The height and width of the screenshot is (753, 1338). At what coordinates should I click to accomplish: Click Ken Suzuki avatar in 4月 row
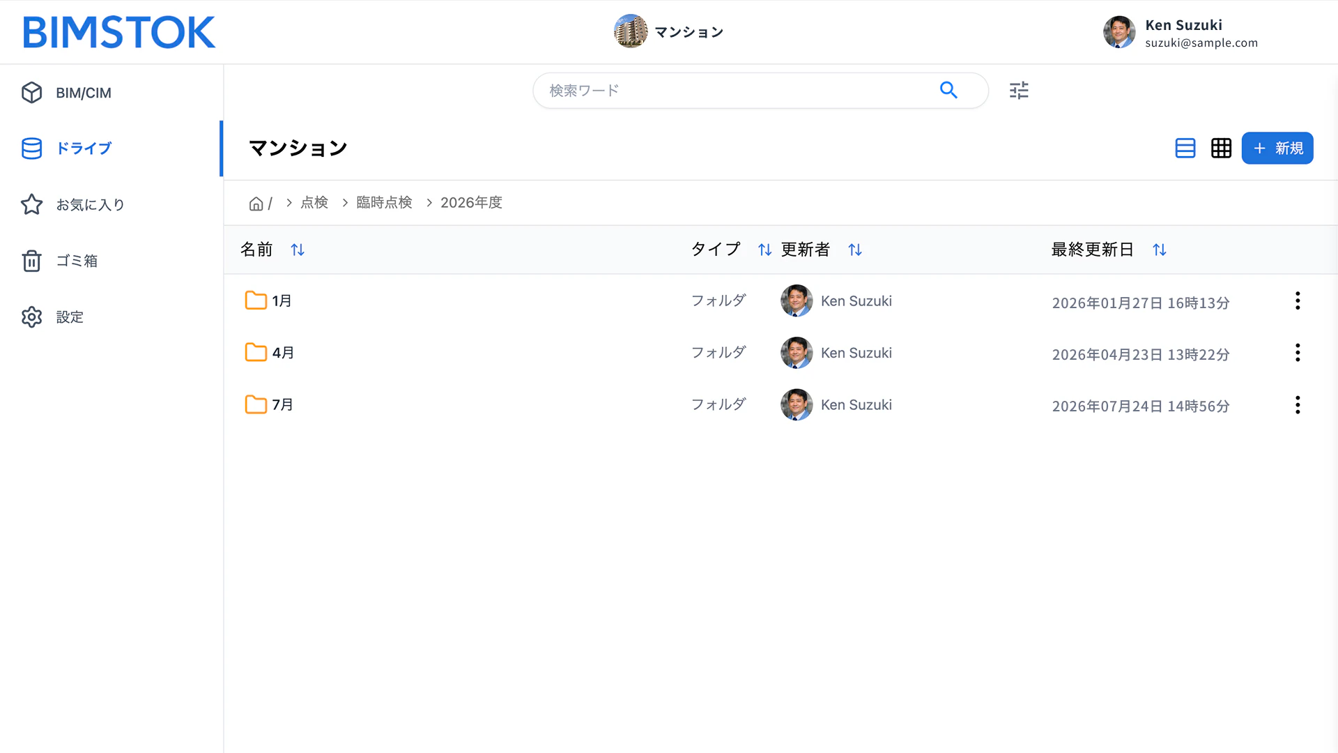click(797, 353)
